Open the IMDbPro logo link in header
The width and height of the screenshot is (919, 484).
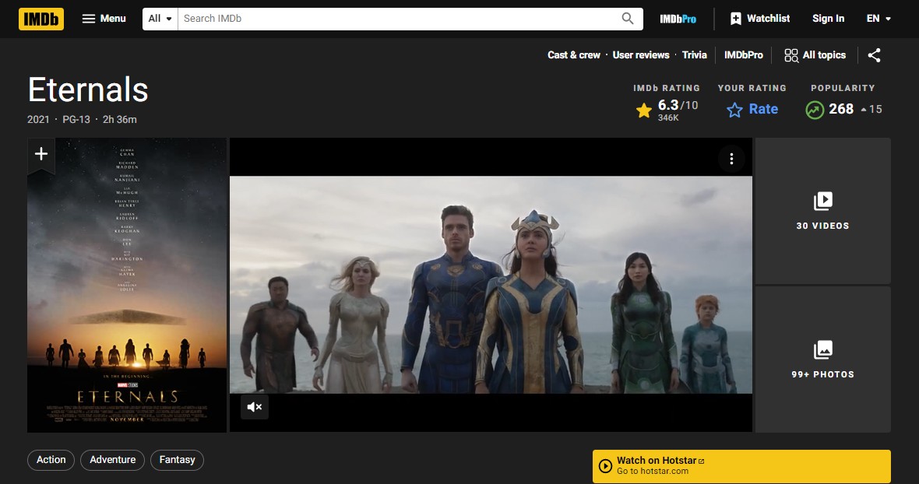678,19
